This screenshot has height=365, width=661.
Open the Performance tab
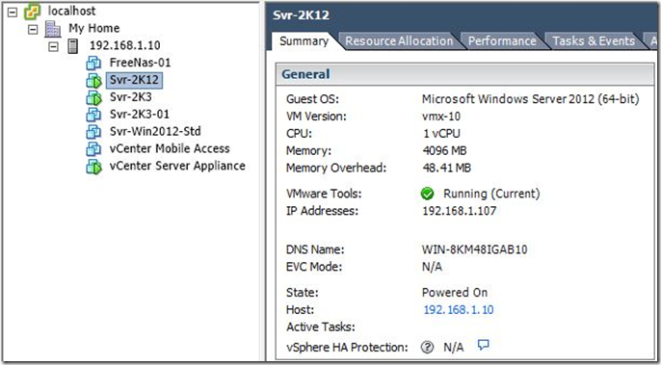click(x=502, y=41)
